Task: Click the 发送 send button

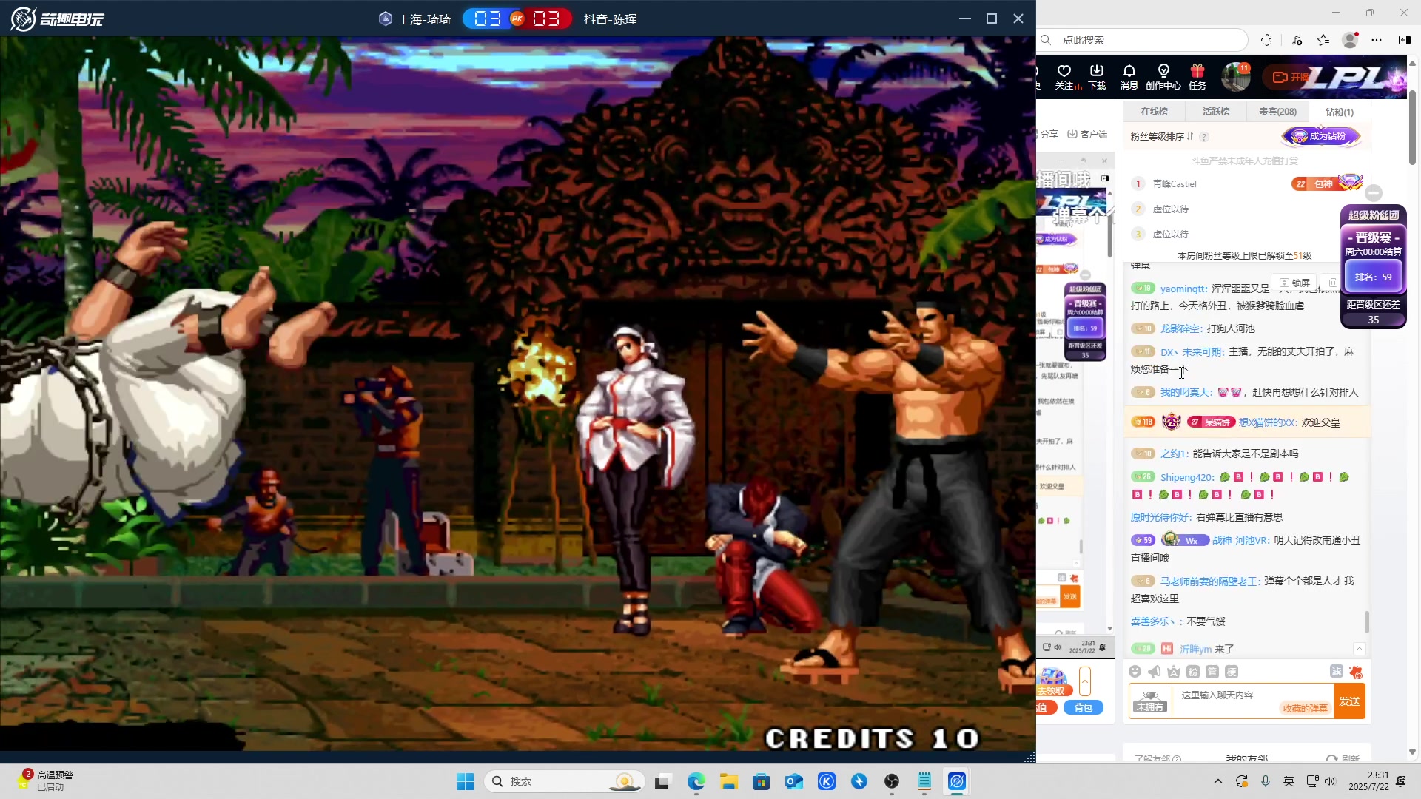Action: coord(1349,701)
